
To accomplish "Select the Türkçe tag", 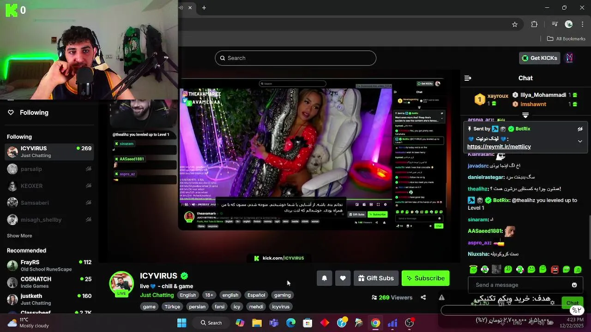I will [x=172, y=307].
